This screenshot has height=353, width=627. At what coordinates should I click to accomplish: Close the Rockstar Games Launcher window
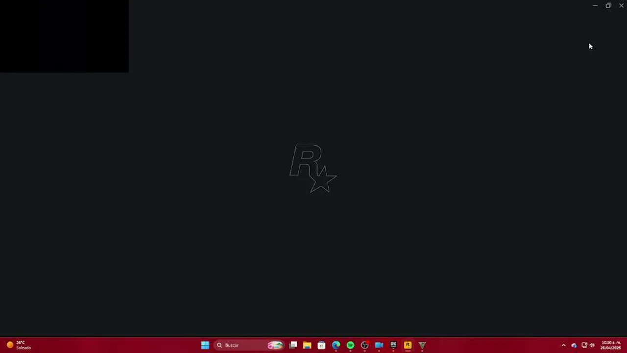(621, 5)
